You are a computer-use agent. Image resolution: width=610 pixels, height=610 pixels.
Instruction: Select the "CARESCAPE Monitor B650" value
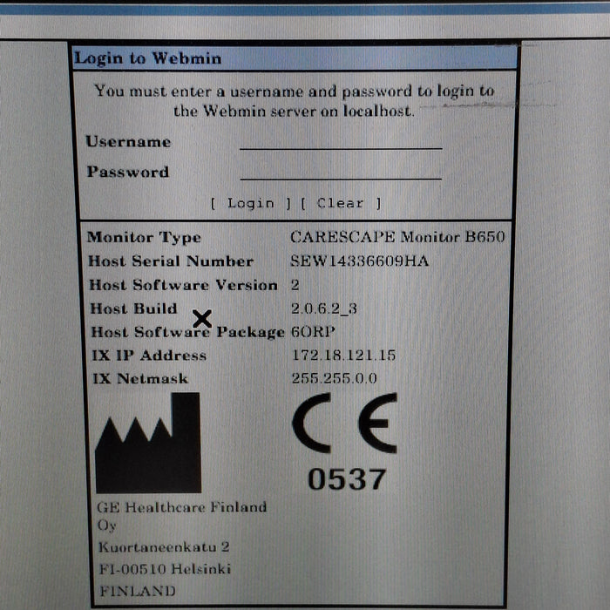(x=397, y=237)
